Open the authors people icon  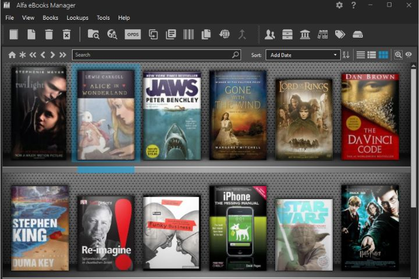pyautogui.click(x=269, y=34)
